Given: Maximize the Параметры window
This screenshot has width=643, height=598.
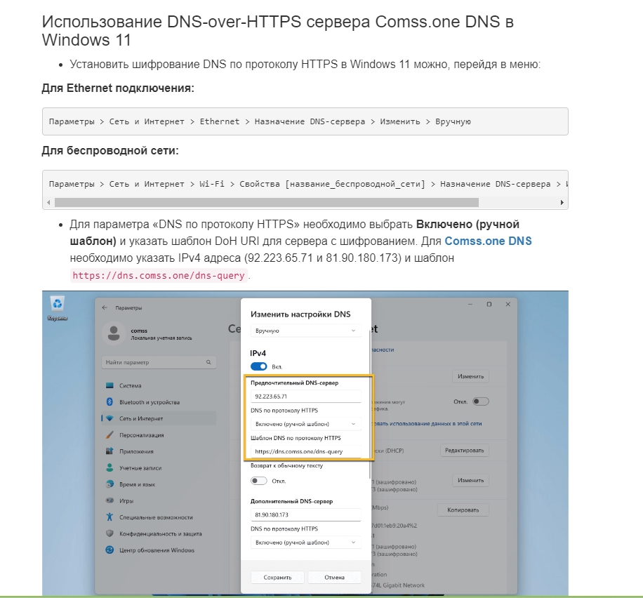Looking at the screenshot, I should tap(489, 305).
